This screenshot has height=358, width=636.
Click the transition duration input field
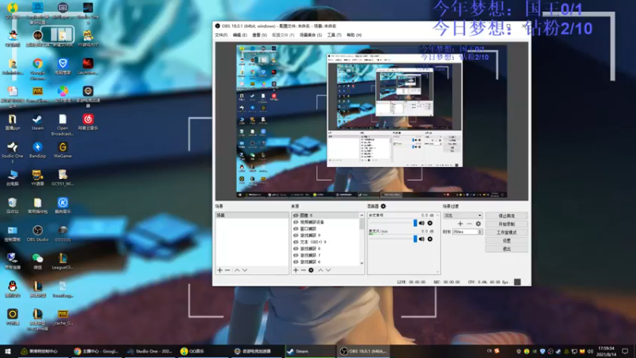coord(465,232)
